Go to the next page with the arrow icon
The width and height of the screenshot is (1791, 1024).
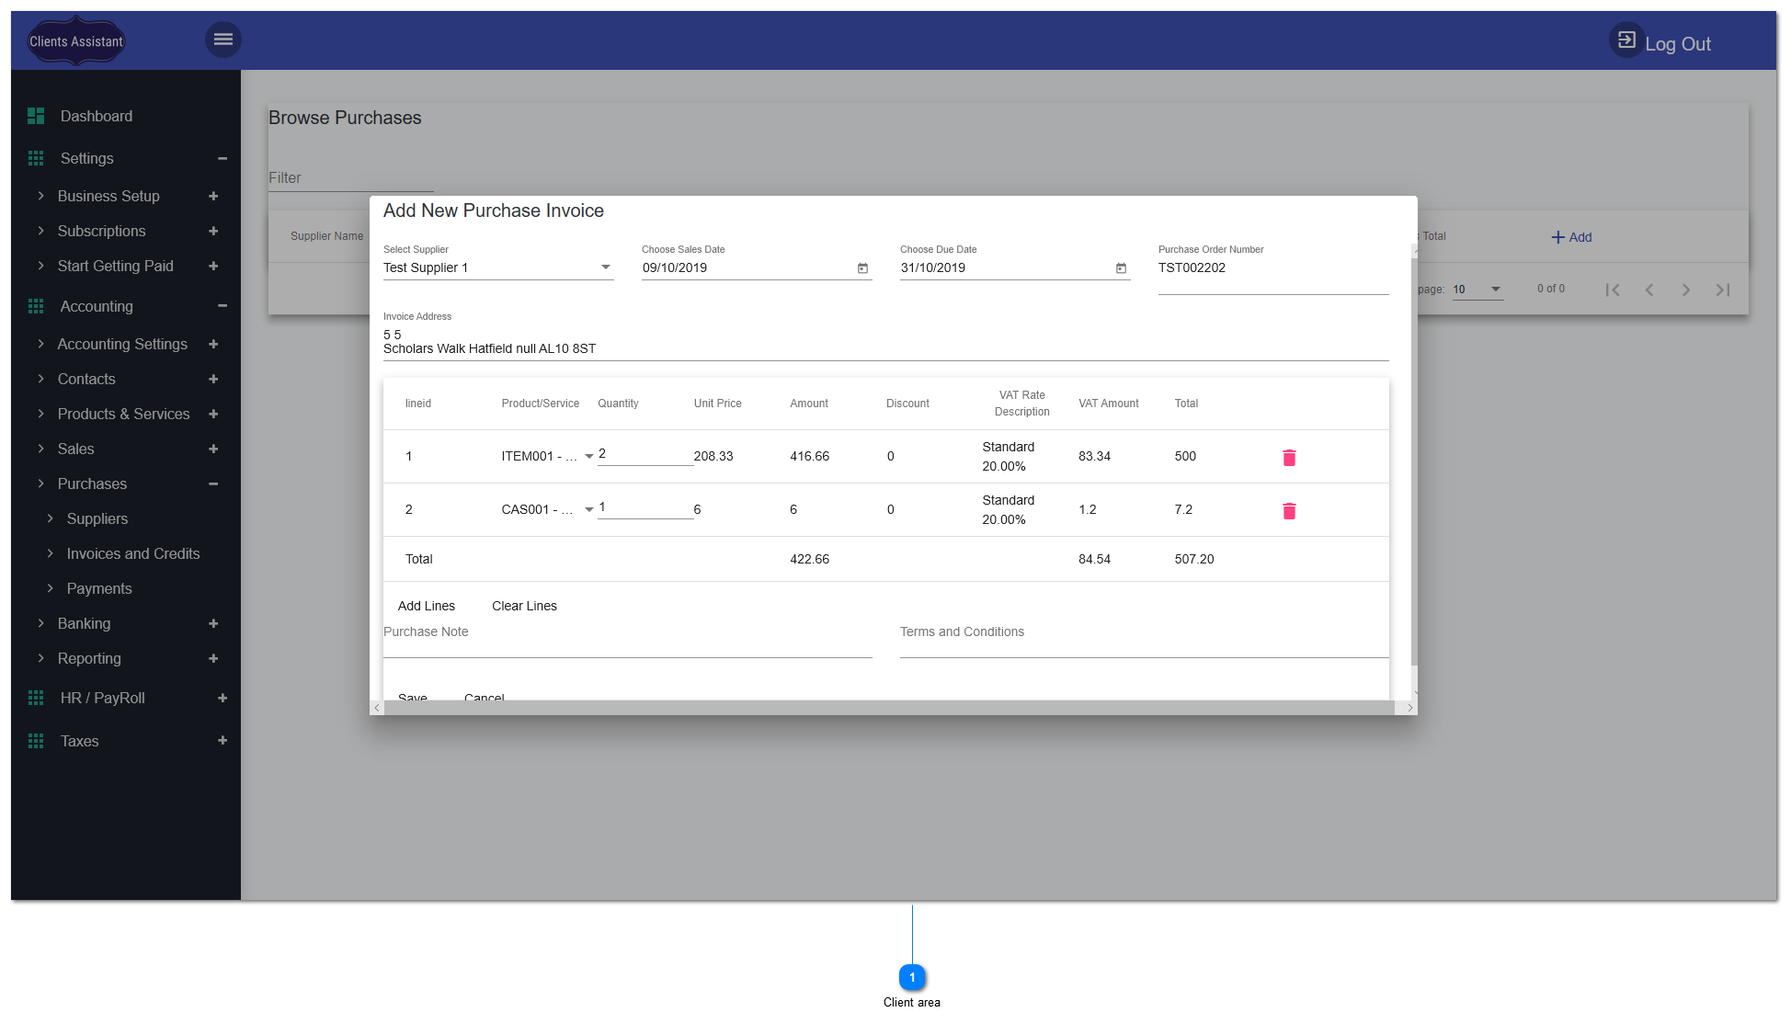tap(1686, 289)
